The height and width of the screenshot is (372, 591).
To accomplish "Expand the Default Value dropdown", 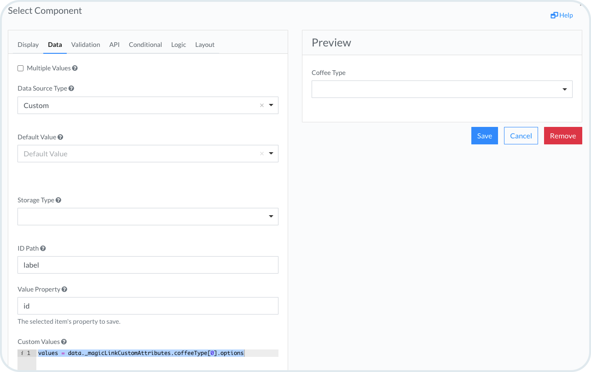I will [271, 154].
